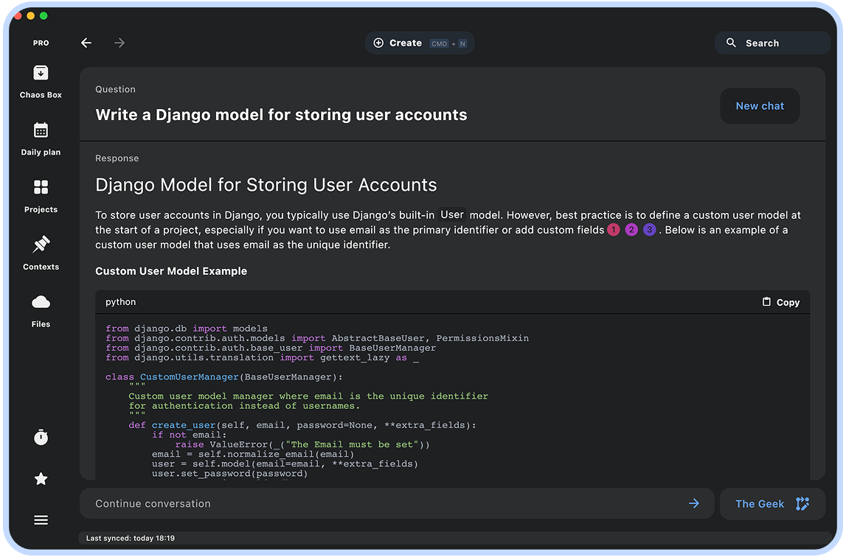This screenshot has height=557, width=846.
Task: Open citation reference 1
Action: click(614, 230)
